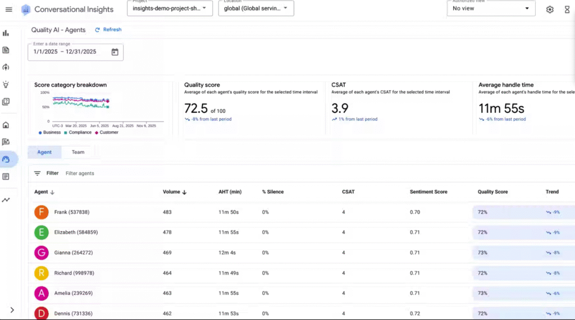Viewport: 575px width, 320px height.
Task: Click the 72.5 quality score value
Action: click(x=196, y=108)
